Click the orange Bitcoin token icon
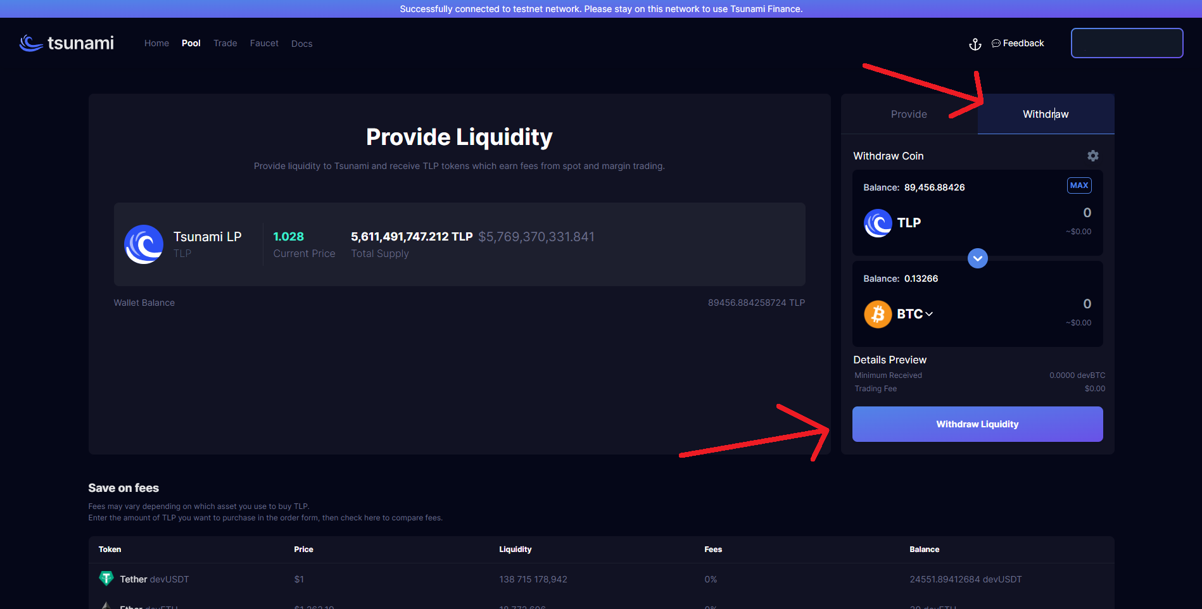 [878, 314]
